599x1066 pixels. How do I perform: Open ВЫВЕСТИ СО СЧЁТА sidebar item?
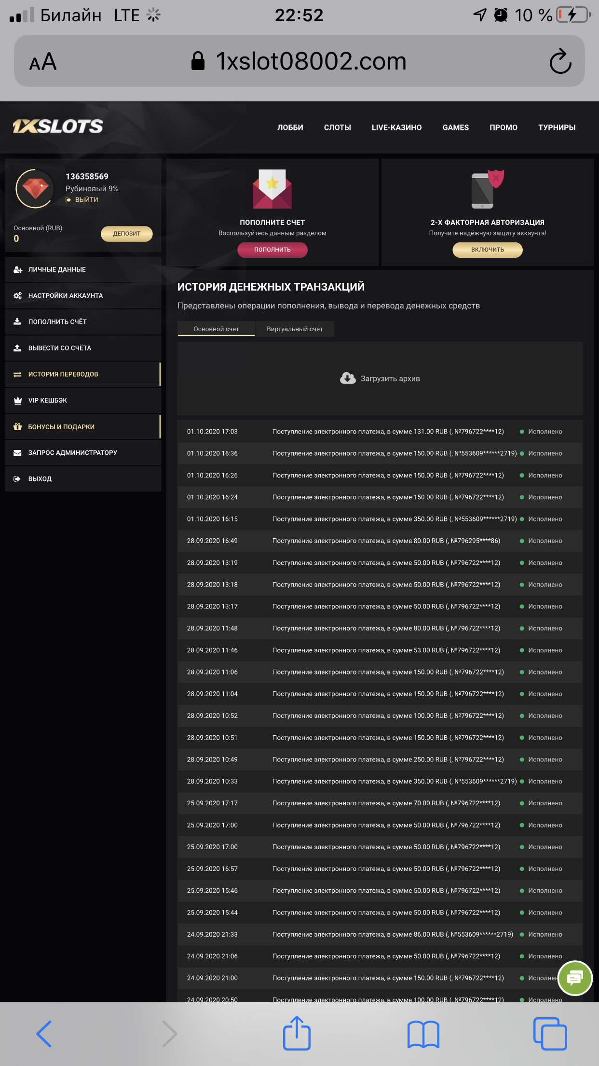click(83, 348)
